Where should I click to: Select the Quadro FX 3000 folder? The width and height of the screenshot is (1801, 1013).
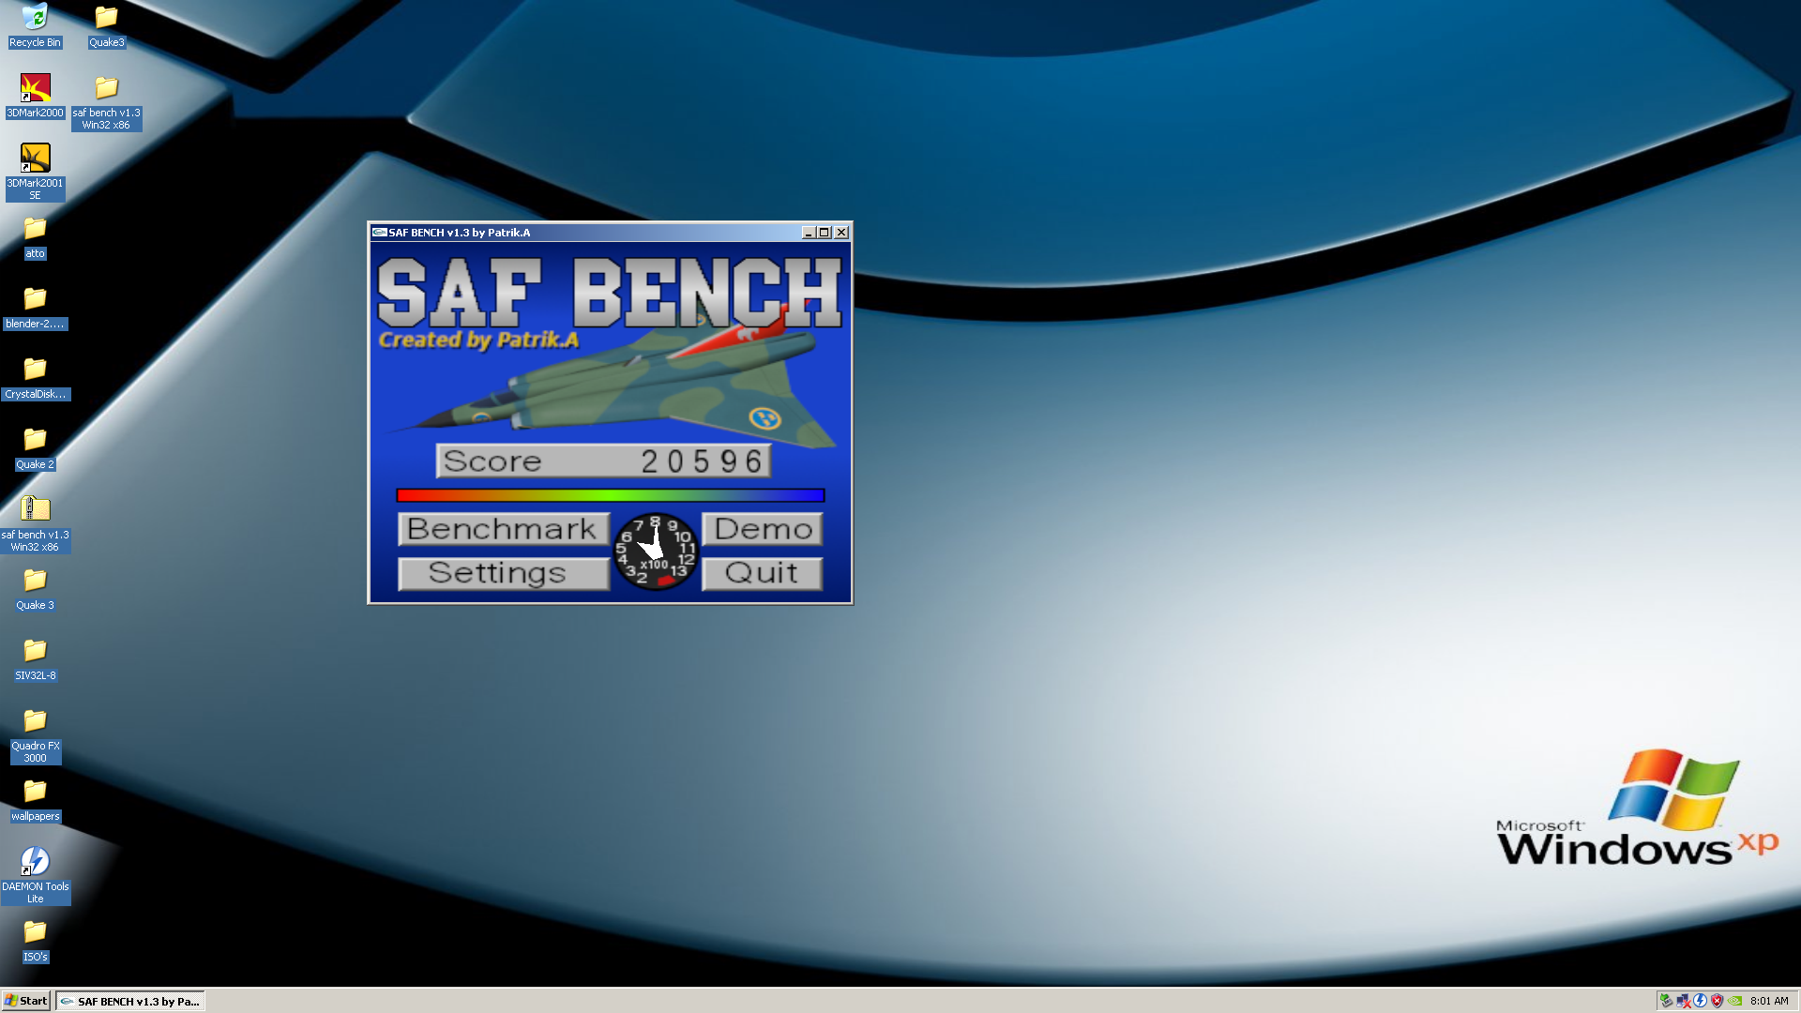[x=35, y=721]
